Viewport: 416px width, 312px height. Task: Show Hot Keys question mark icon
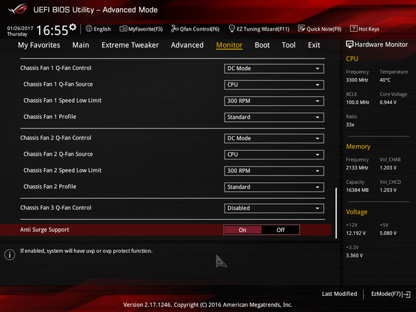354,29
